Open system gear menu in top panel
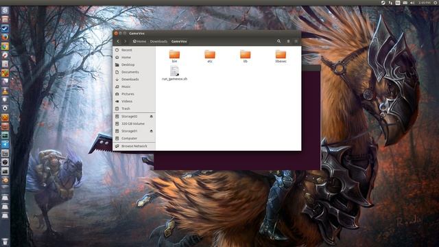 (436, 3)
